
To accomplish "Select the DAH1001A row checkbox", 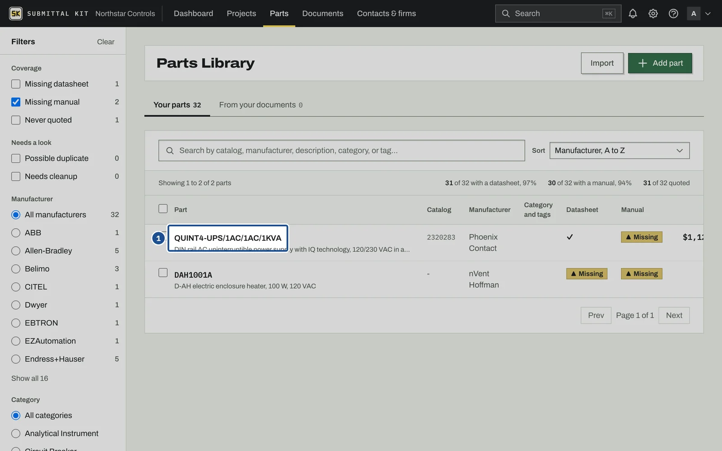I will tap(163, 272).
